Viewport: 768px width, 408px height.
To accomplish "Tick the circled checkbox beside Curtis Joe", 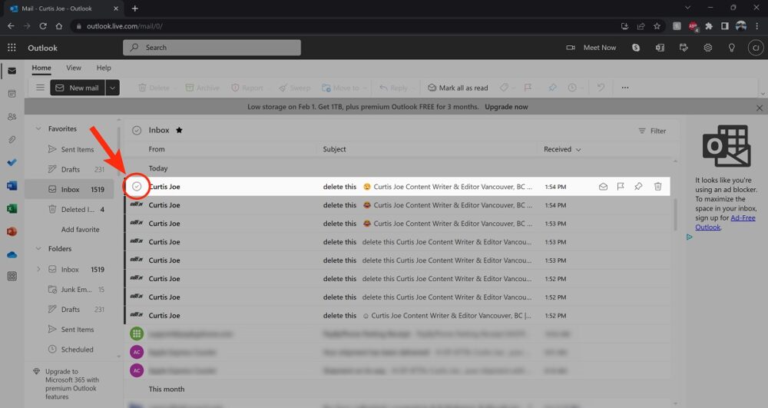I will [137, 187].
